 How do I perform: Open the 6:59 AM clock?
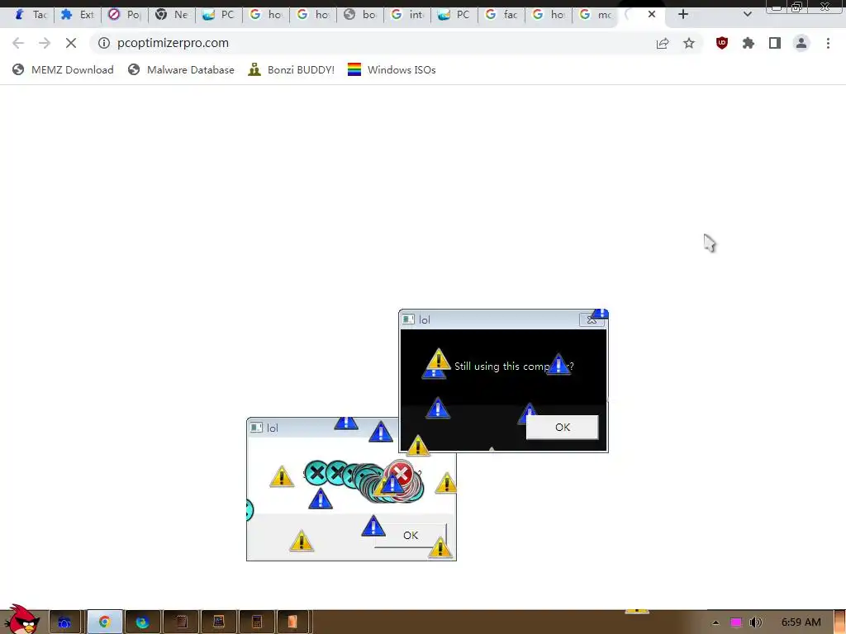coord(801,622)
